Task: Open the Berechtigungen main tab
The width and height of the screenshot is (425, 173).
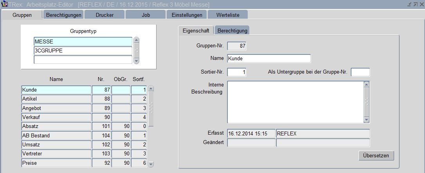Action: (63, 15)
